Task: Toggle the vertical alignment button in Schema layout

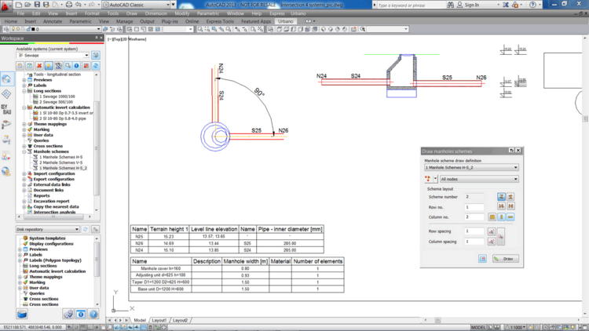Action: (x=501, y=216)
